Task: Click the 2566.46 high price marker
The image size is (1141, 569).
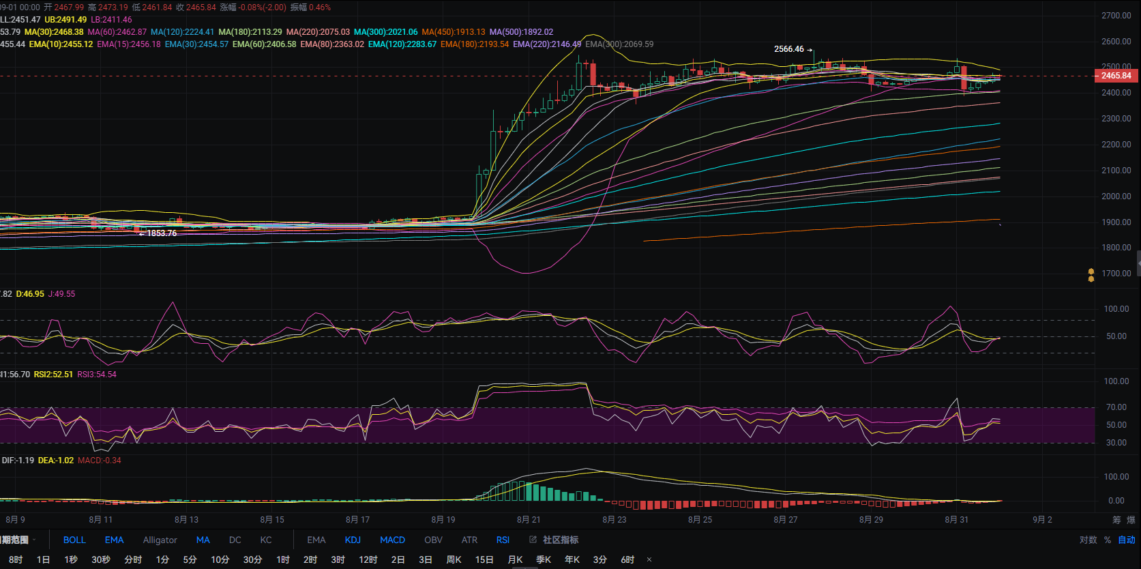Action: click(793, 49)
